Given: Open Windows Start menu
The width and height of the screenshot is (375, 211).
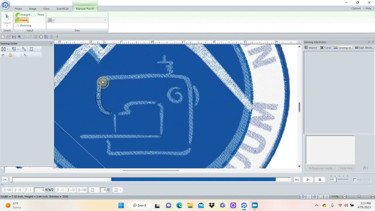Looking at the screenshot, I should [121, 205].
